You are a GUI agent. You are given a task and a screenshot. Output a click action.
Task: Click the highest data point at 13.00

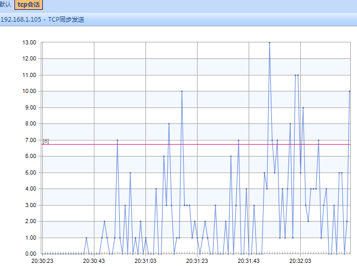pos(269,42)
